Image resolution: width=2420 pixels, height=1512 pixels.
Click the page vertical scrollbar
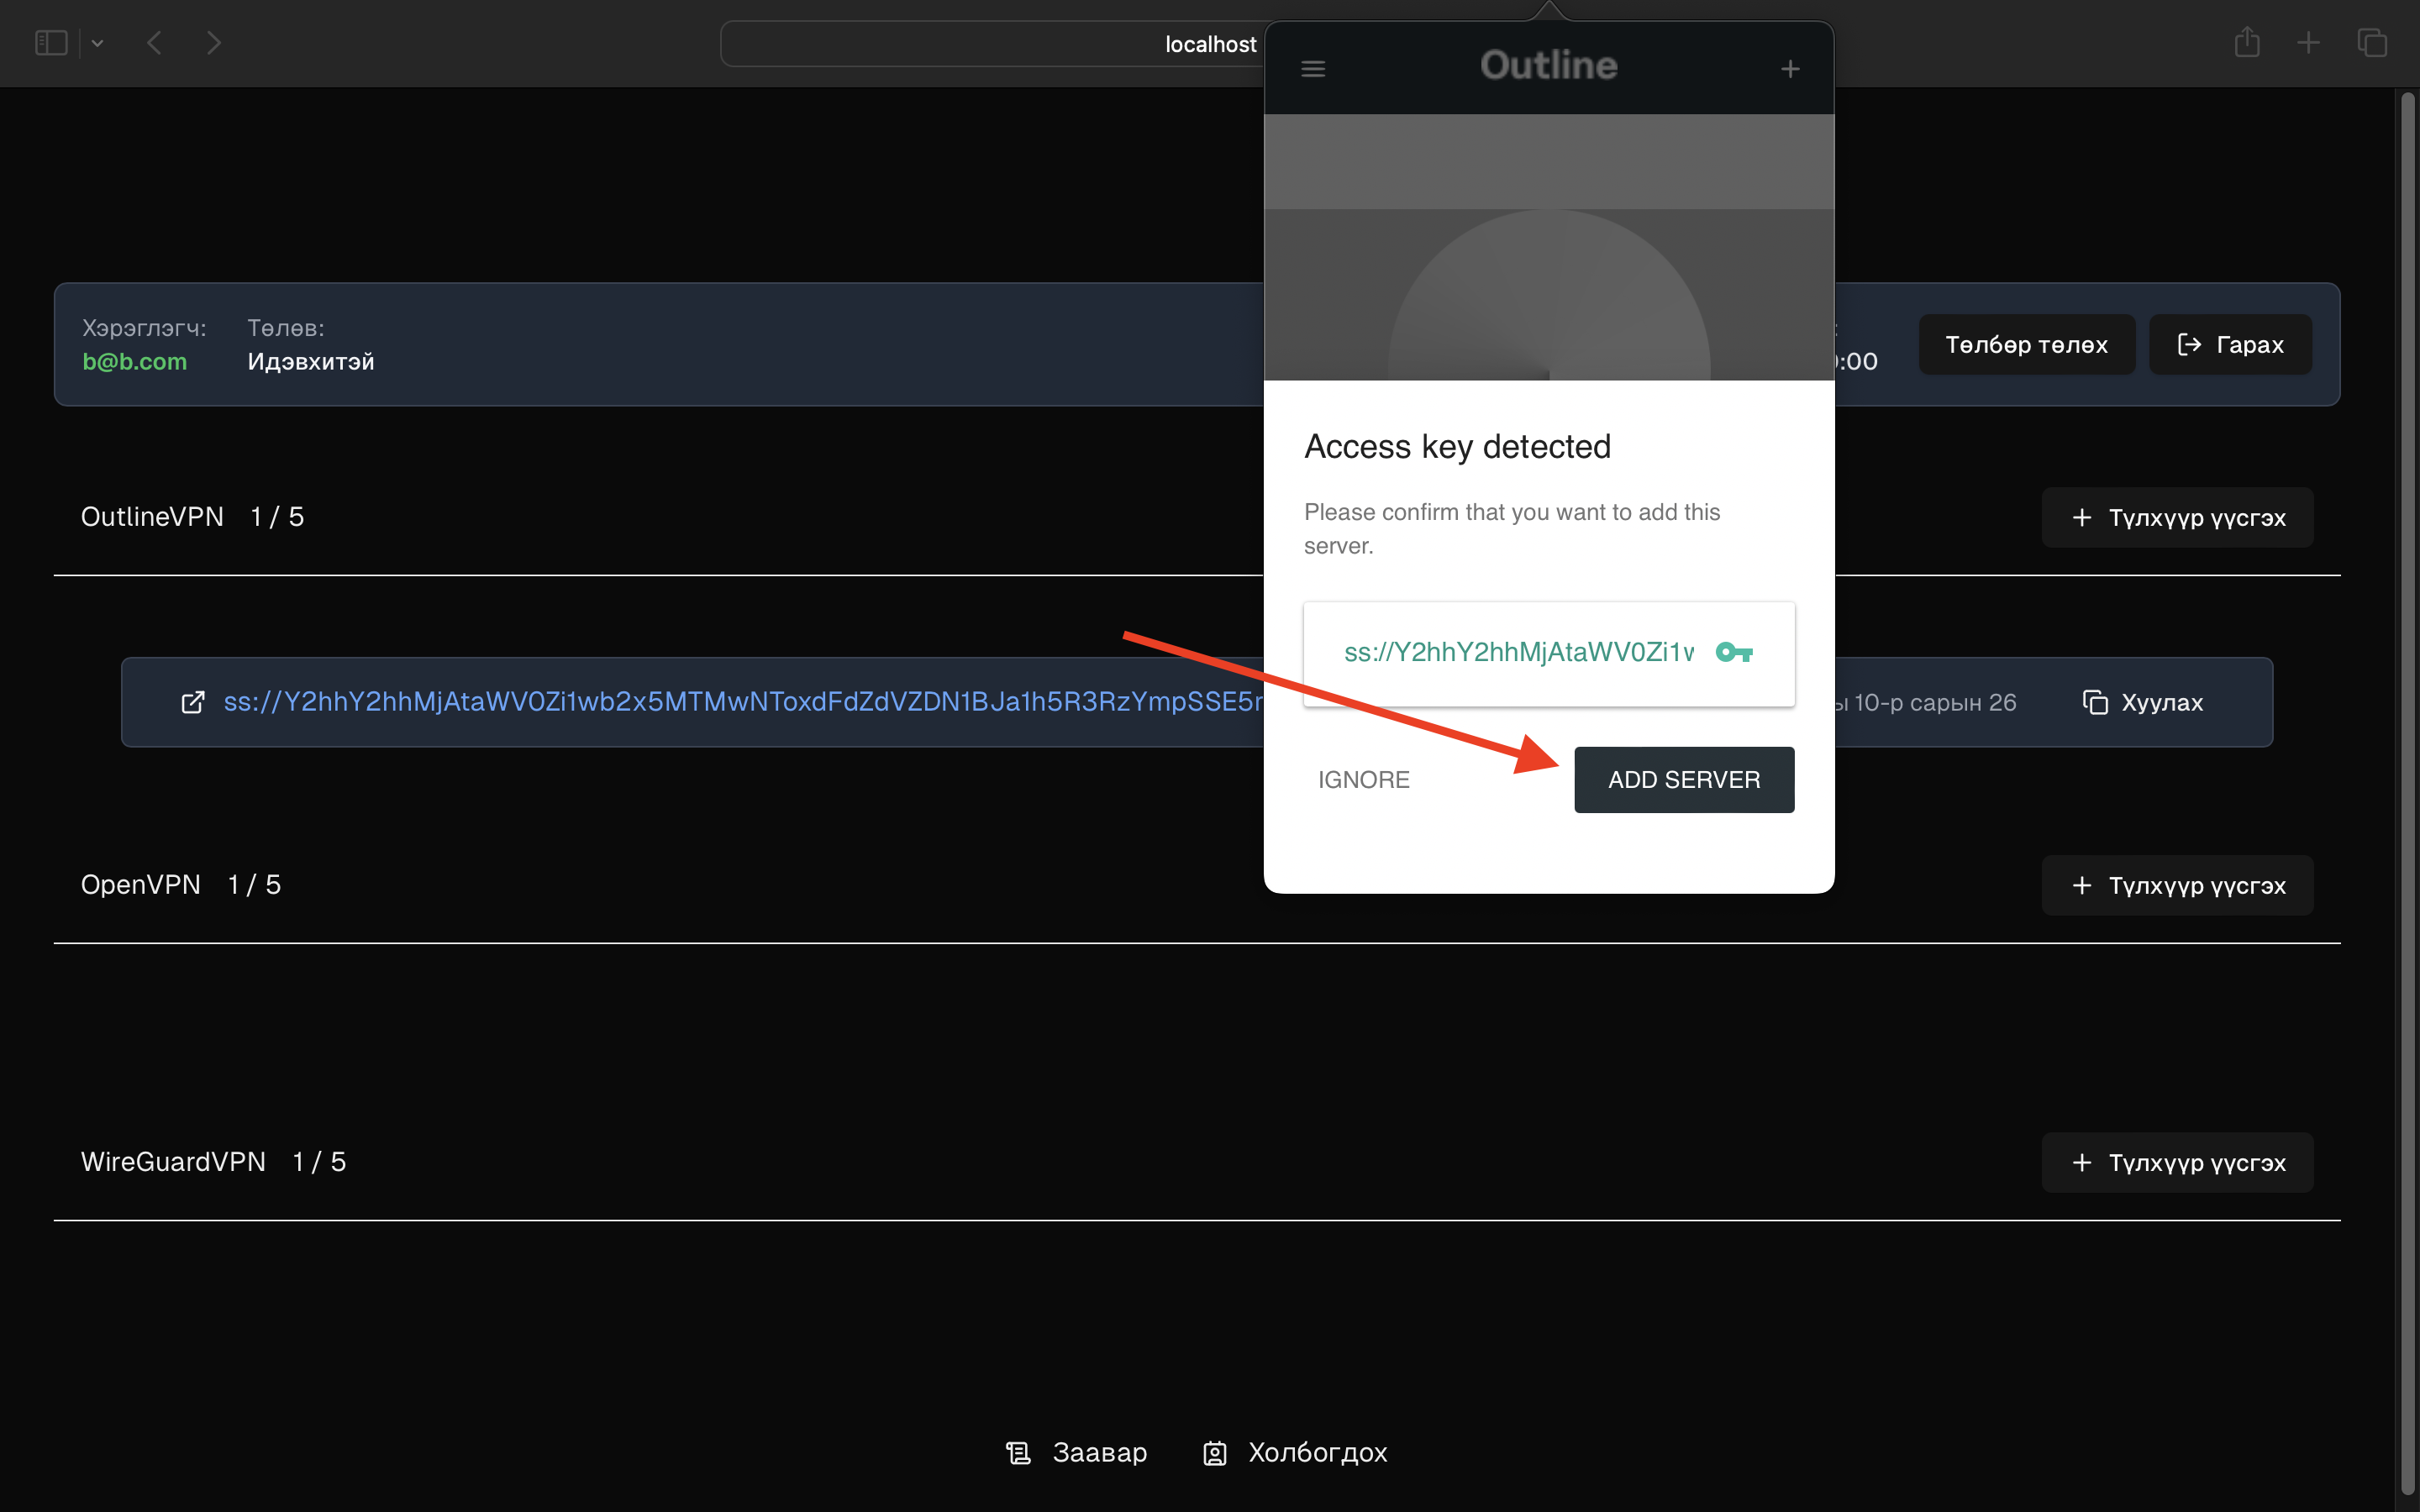2408,794
